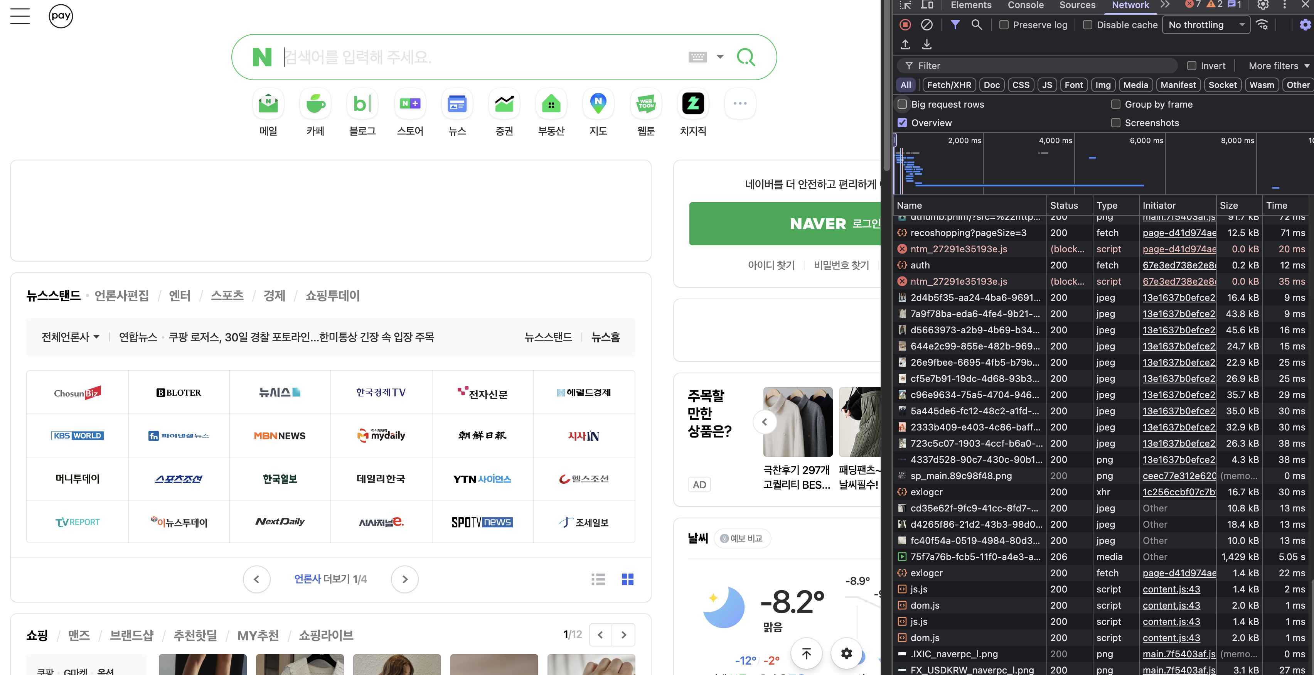
Task: Enable the Preserve log checkbox
Action: pos(1003,24)
